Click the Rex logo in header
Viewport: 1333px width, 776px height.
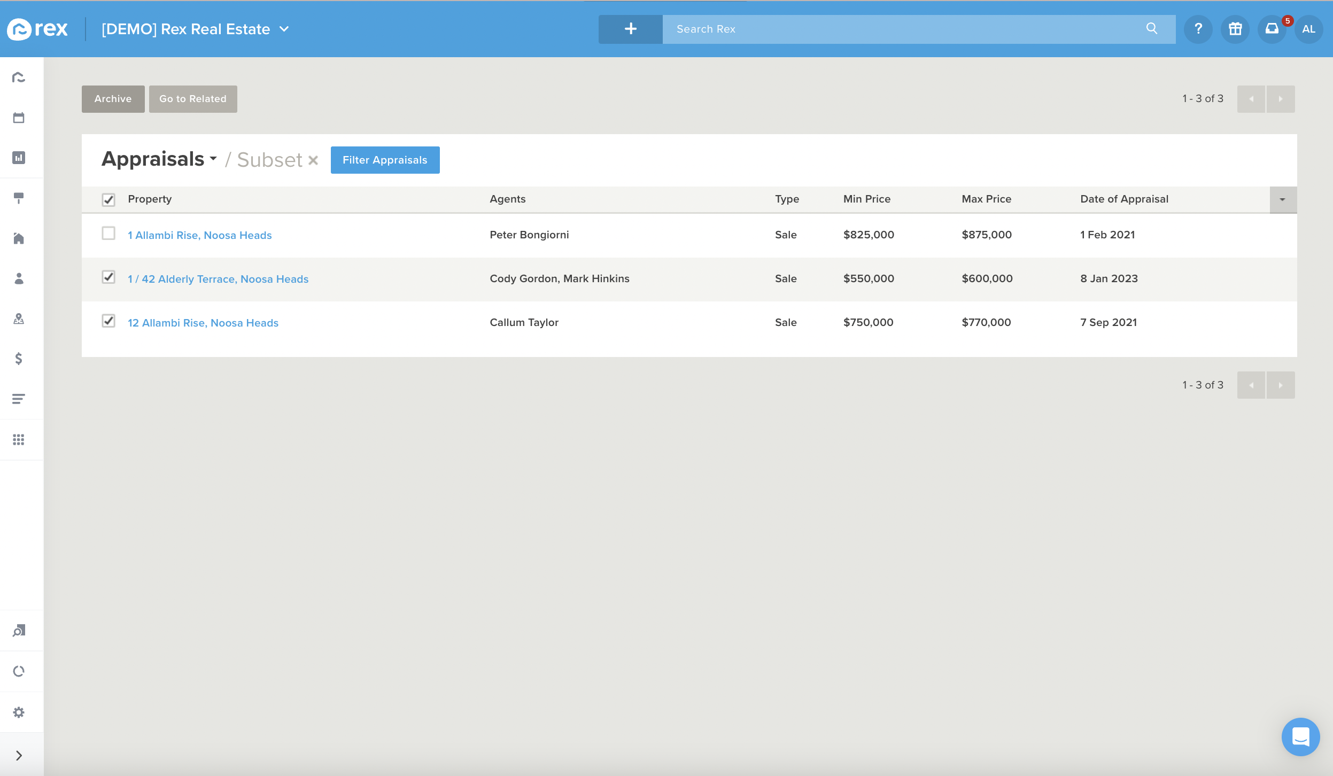[37, 29]
